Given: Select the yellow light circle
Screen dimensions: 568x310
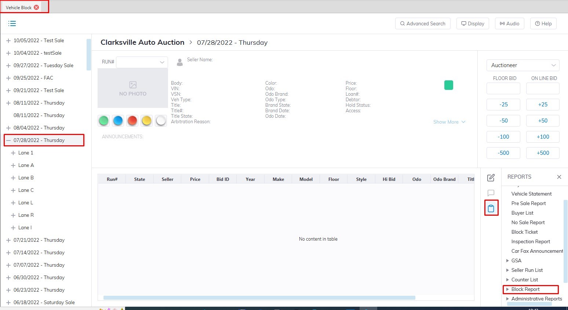Looking at the screenshot, I should click(146, 120).
